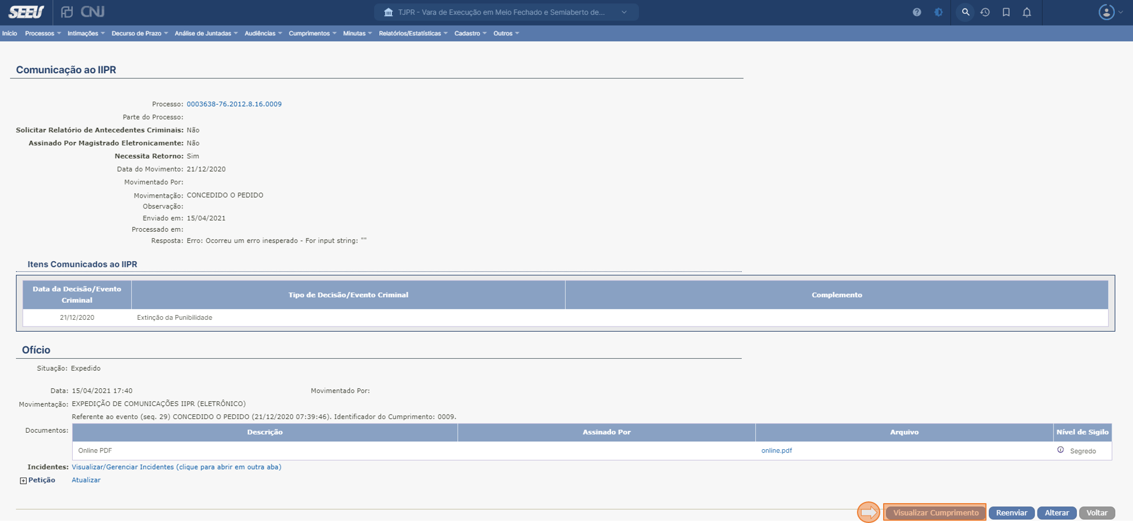
Task: Toggle the dark/light contrast theme
Action: pos(938,12)
